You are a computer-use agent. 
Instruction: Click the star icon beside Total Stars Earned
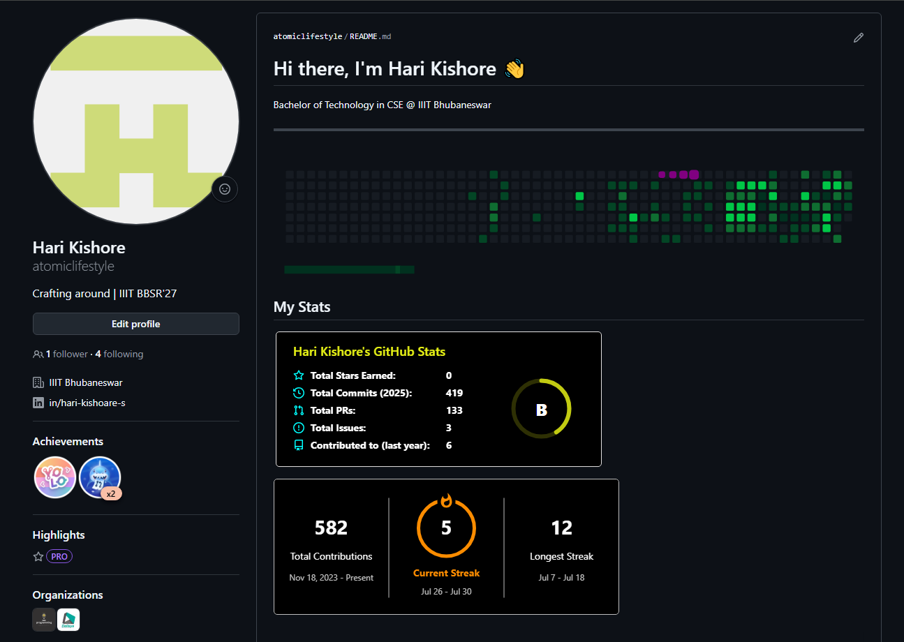[299, 375]
